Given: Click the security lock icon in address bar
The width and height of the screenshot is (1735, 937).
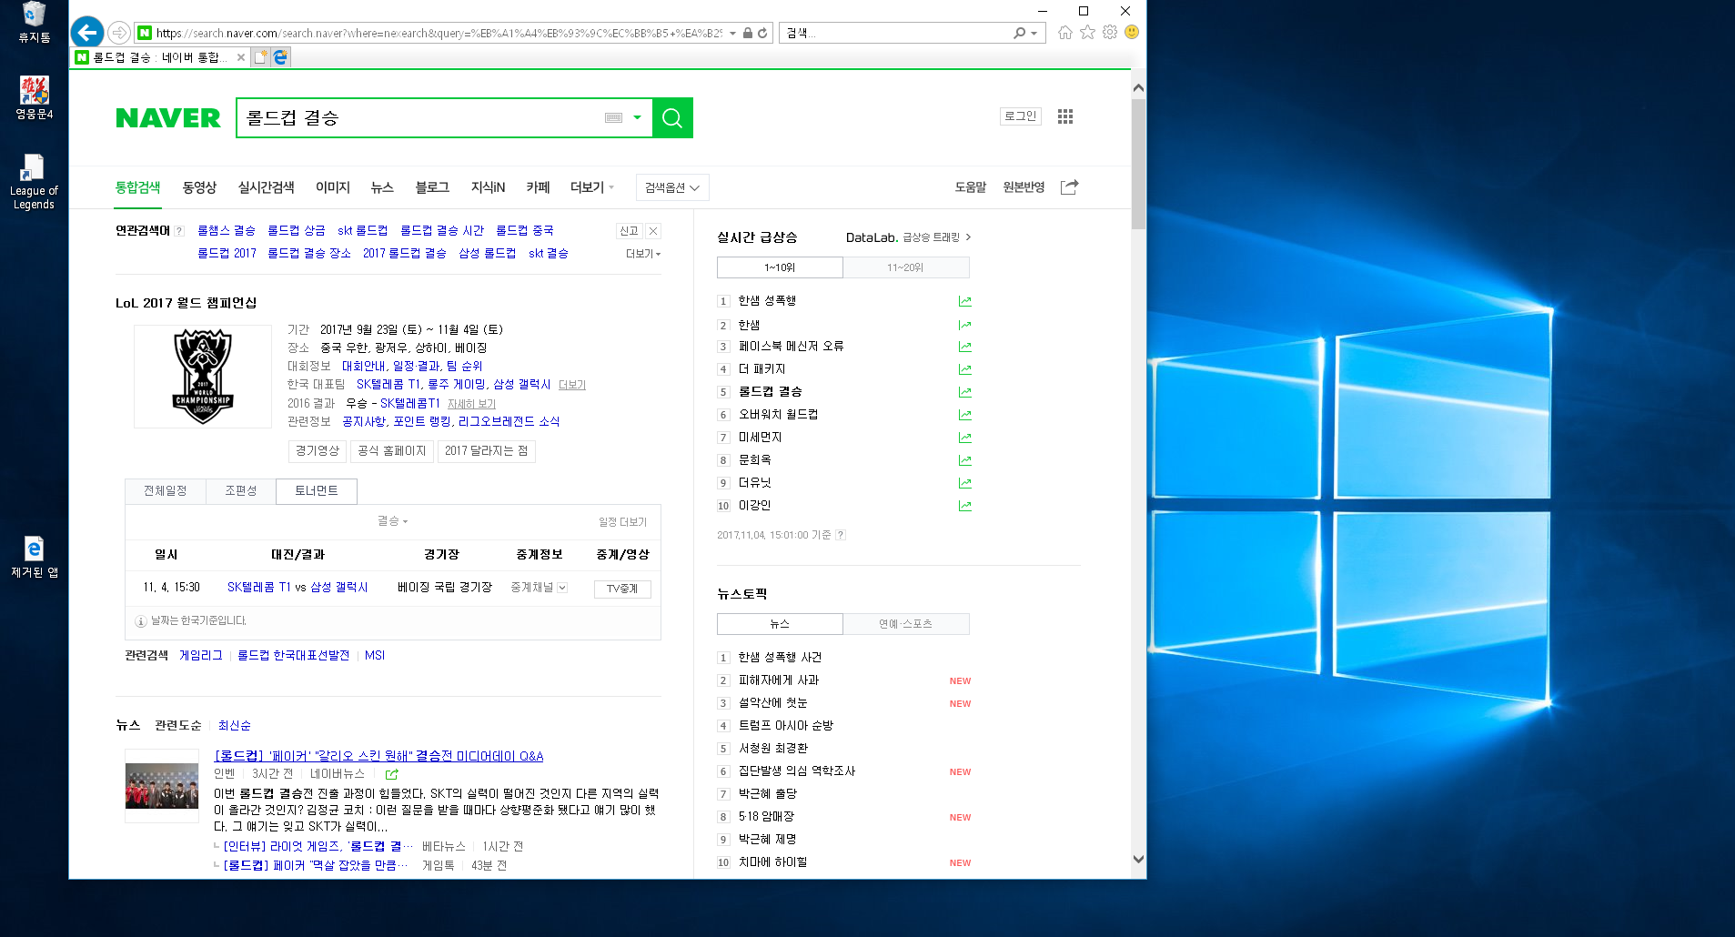Looking at the screenshot, I should (747, 33).
